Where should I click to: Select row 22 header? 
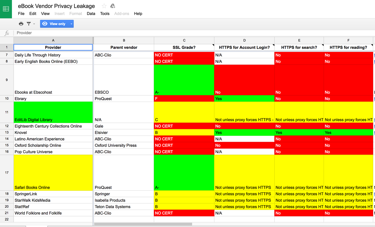[x=7, y=219]
